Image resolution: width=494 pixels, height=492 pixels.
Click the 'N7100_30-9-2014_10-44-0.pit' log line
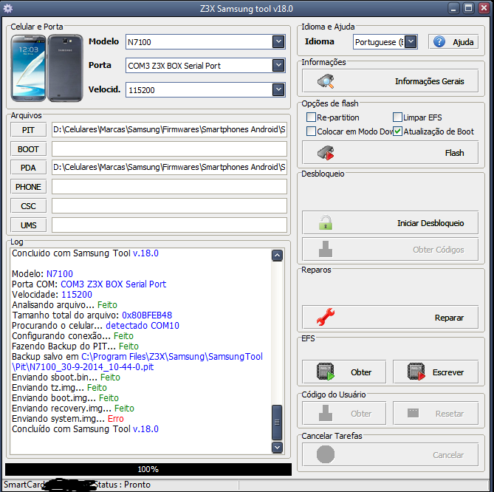(83, 367)
